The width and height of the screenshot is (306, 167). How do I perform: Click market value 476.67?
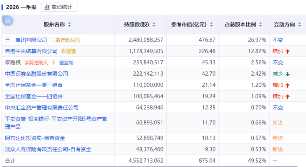click(207, 40)
